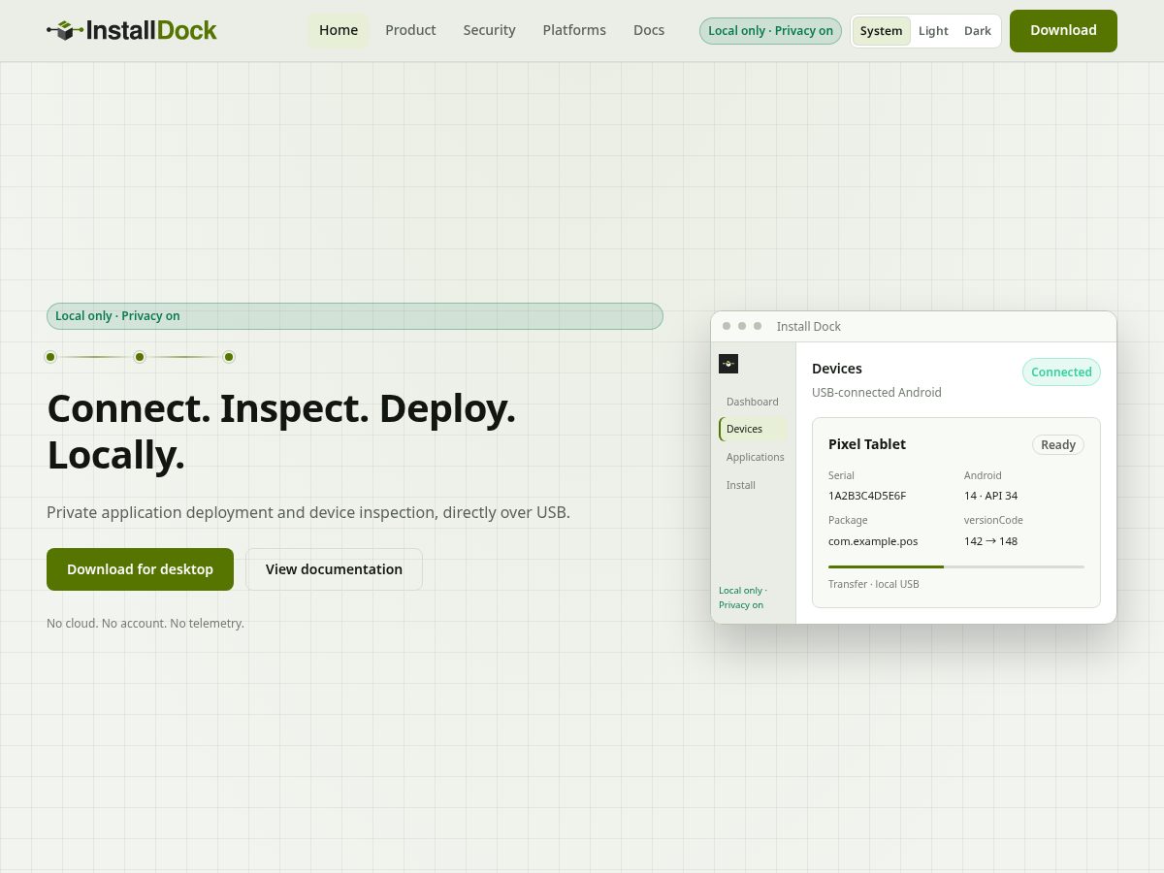Click the middle step dot indicator

pos(140,357)
